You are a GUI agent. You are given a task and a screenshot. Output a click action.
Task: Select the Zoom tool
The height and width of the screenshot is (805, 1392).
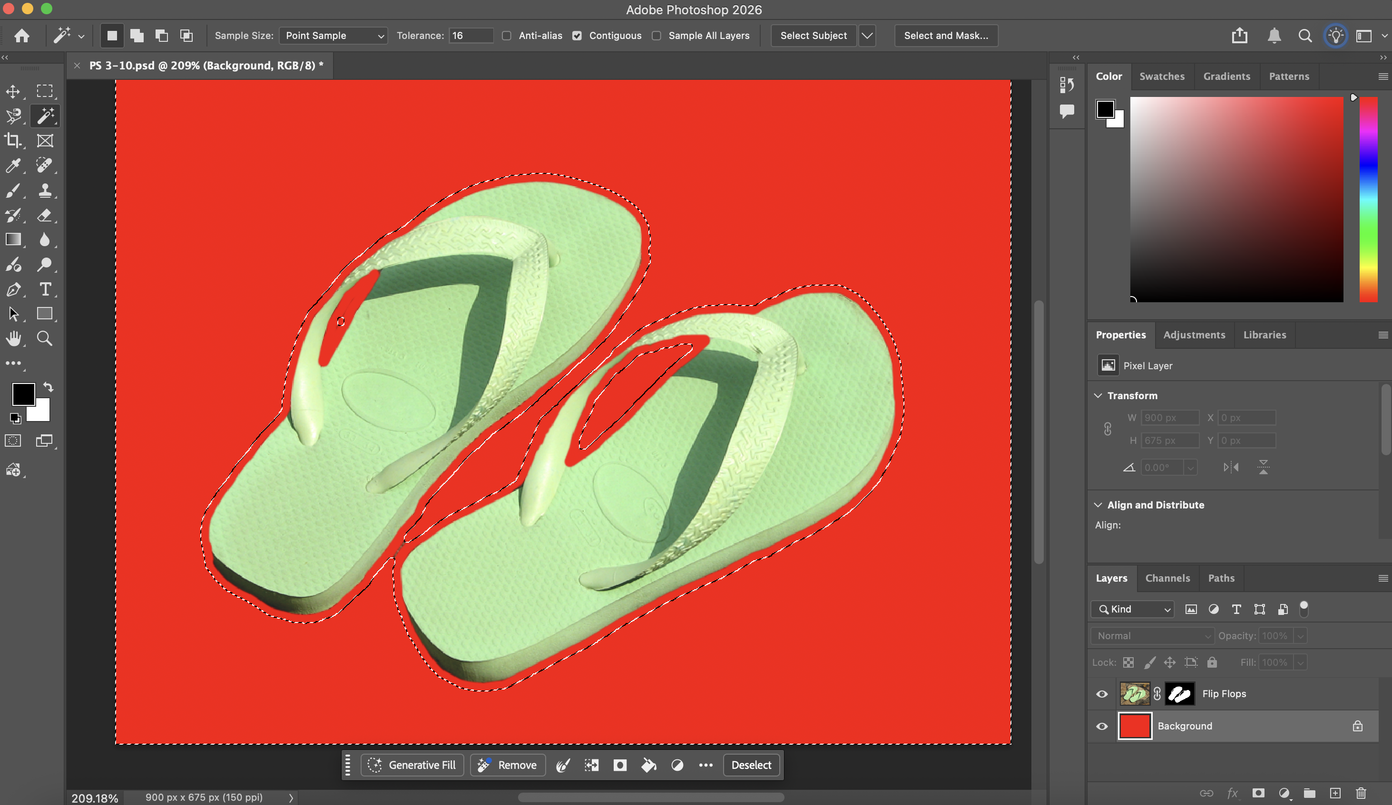[45, 338]
